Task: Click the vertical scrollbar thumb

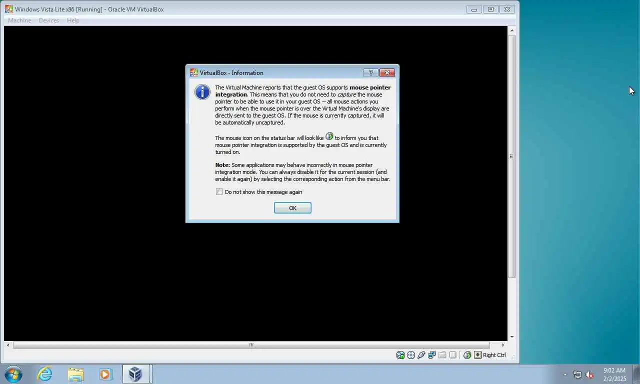Action: click(x=511, y=156)
